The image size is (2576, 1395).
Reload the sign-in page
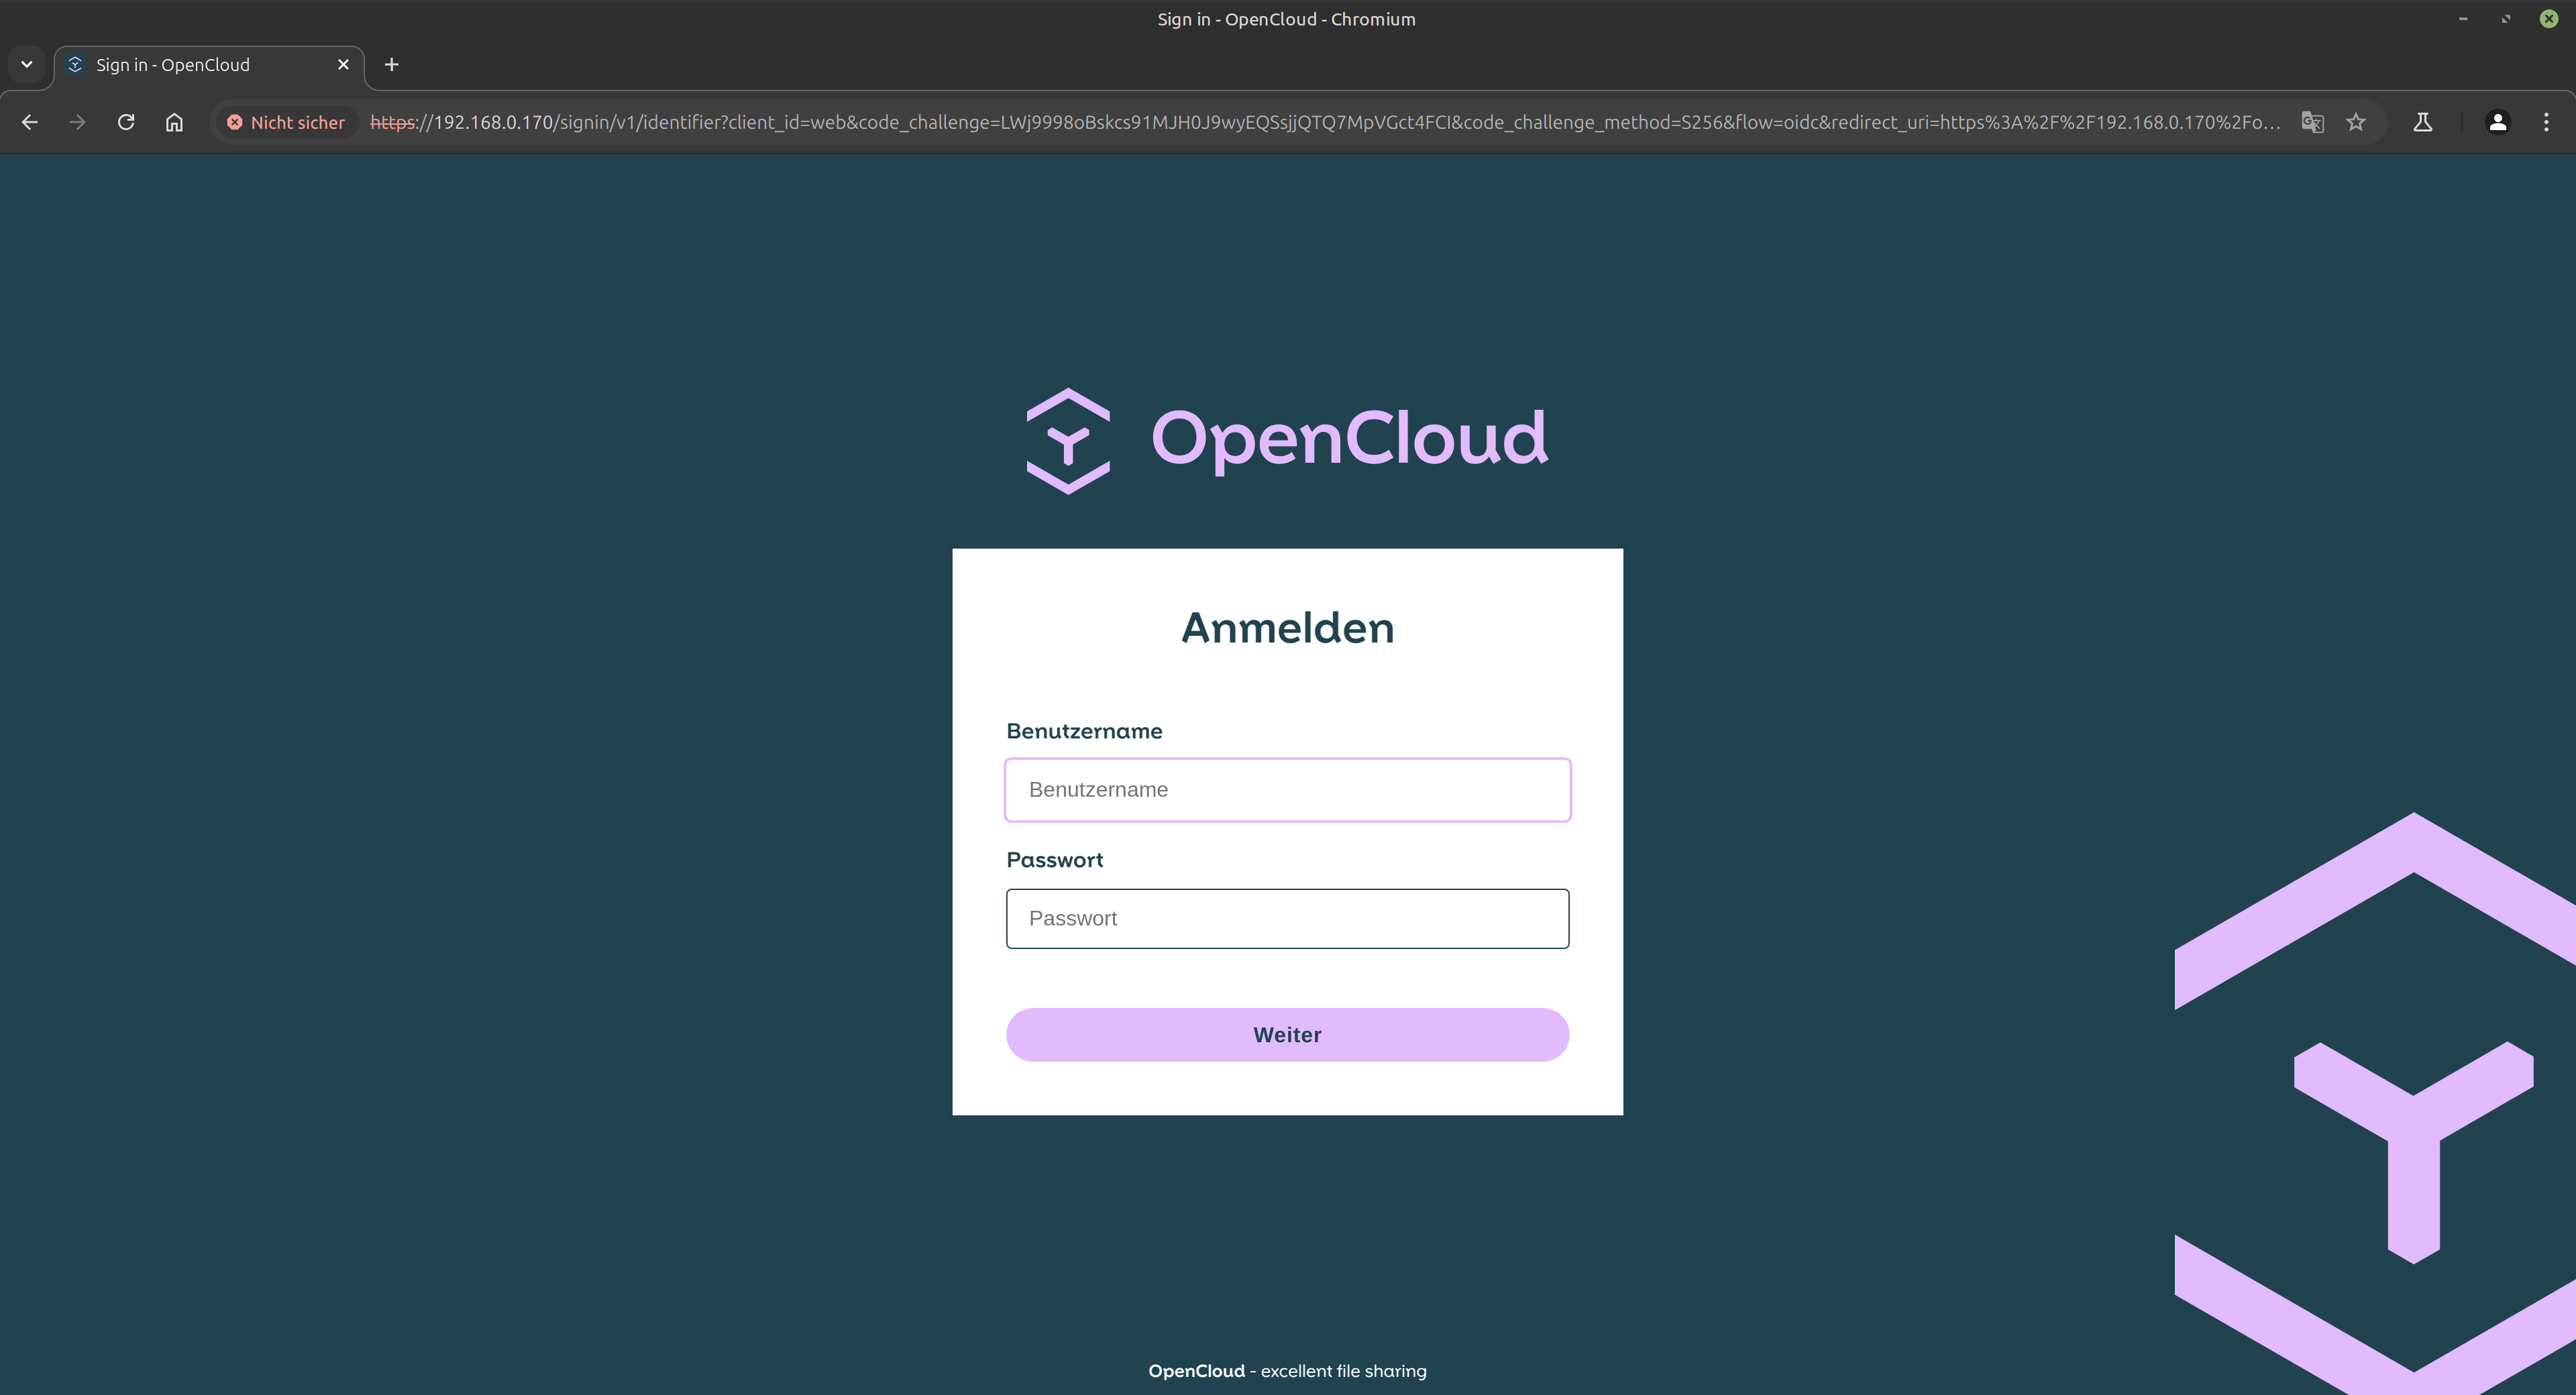[126, 122]
